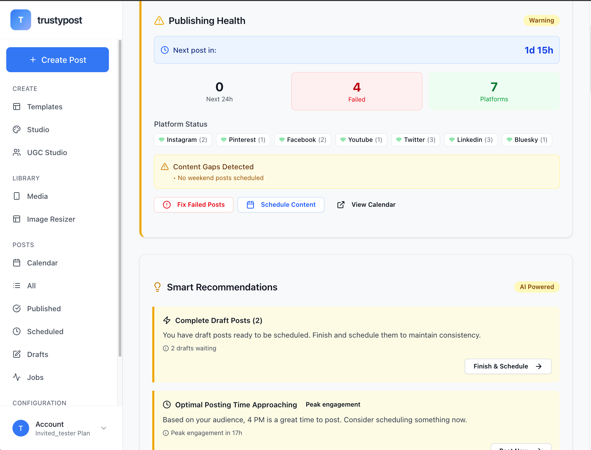
Task: Click the Drafts pencil icon
Action: tap(17, 354)
